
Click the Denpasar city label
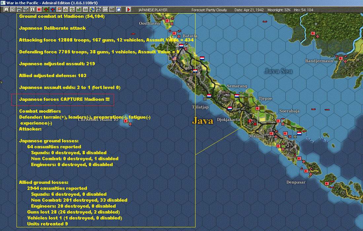[296, 182]
